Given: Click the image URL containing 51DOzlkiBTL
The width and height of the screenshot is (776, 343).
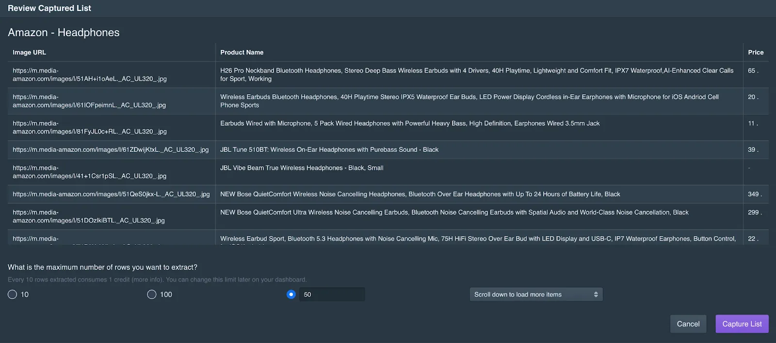Looking at the screenshot, I should (89, 216).
